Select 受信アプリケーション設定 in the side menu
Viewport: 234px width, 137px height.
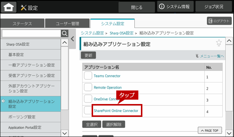click(x=31, y=75)
